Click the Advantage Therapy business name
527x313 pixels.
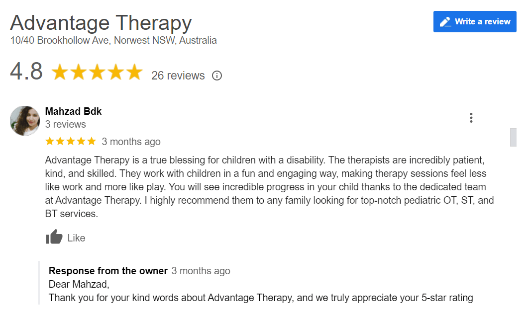coord(101,22)
